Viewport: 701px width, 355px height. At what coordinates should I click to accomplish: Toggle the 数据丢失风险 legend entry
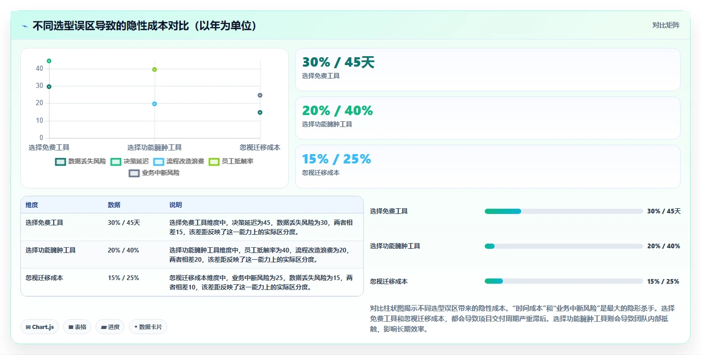[80, 161]
